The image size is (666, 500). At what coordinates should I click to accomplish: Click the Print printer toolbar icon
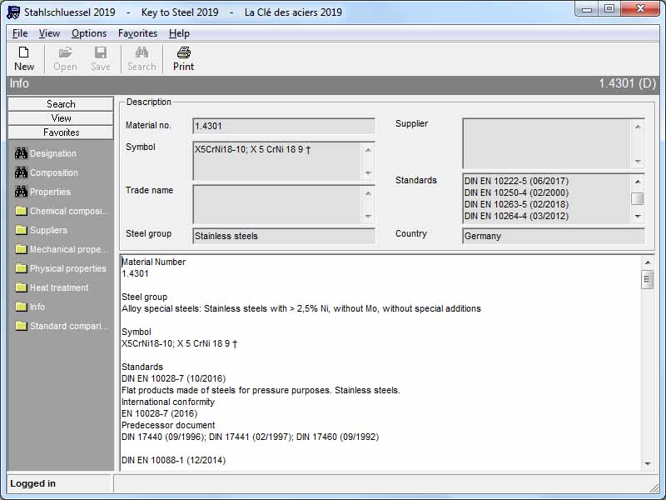point(183,52)
